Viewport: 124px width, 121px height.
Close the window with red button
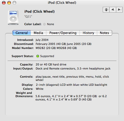[x=4, y=3]
